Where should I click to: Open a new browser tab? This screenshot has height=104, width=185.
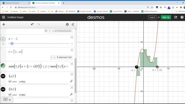coord(64,3)
